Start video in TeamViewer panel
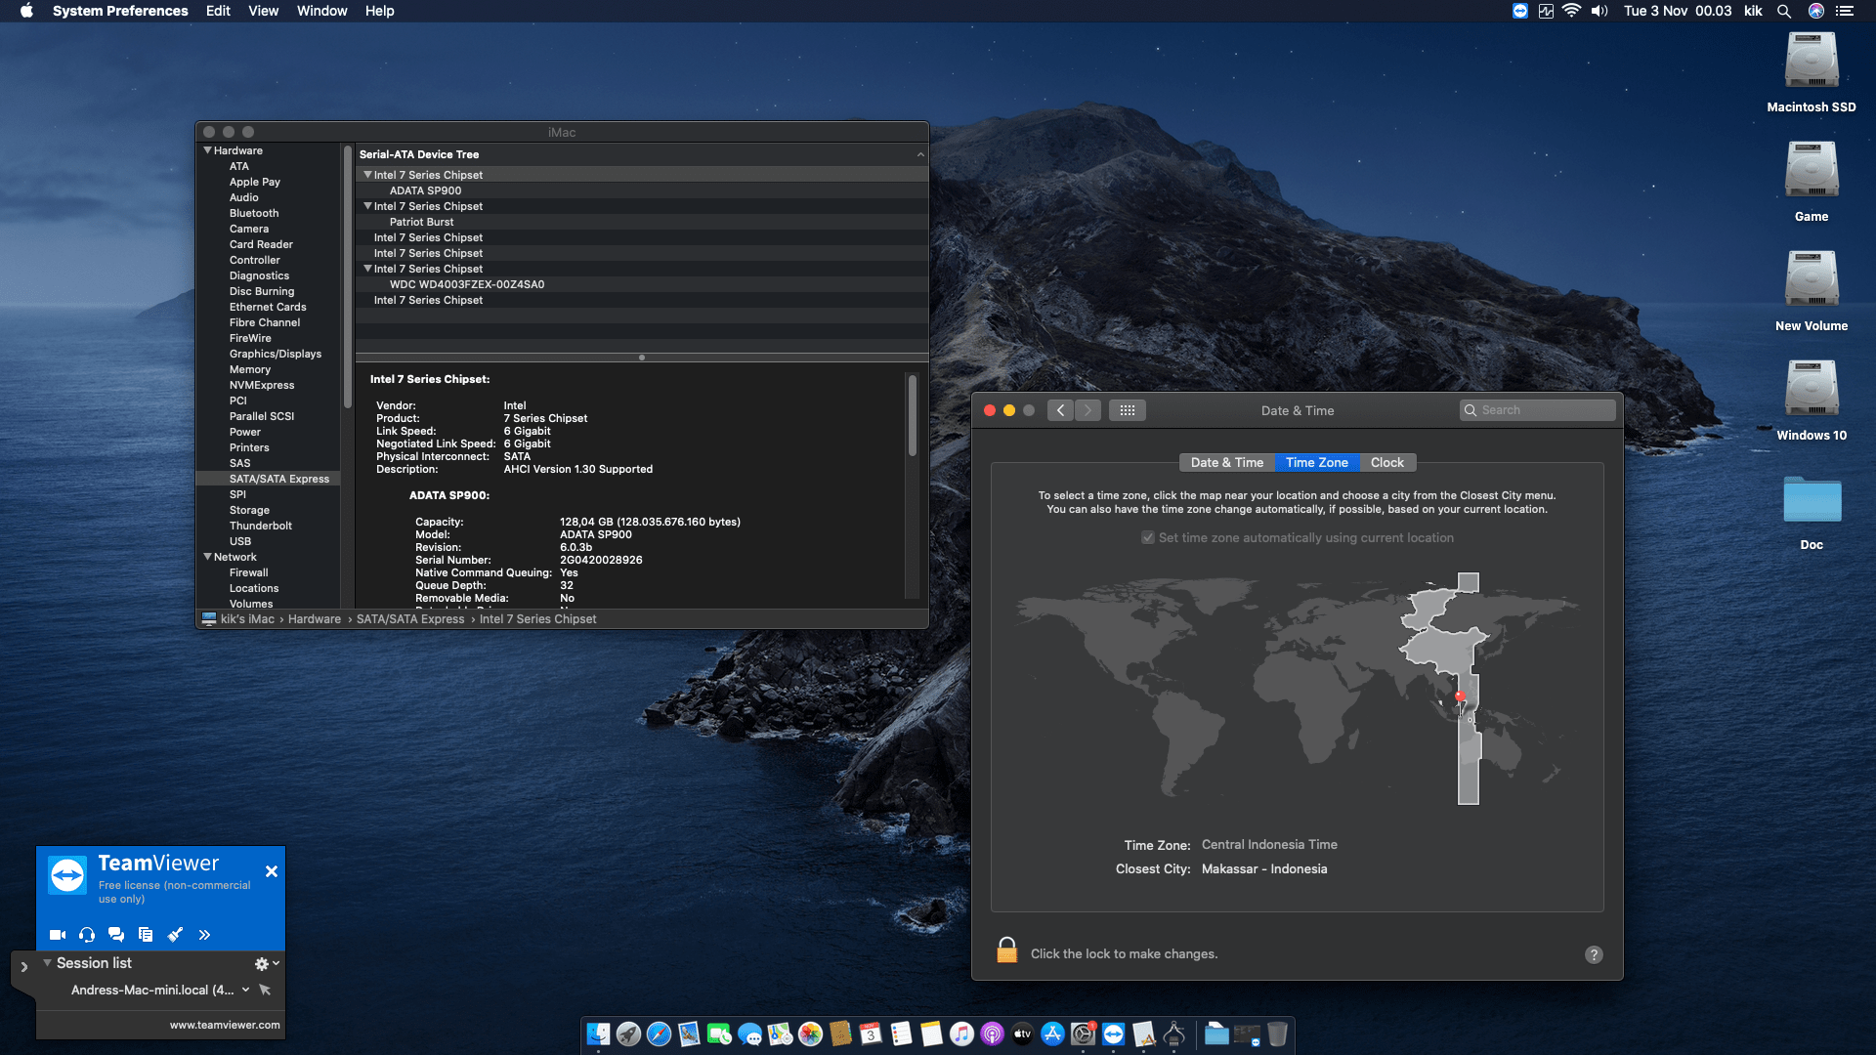The image size is (1876, 1055). 58,935
